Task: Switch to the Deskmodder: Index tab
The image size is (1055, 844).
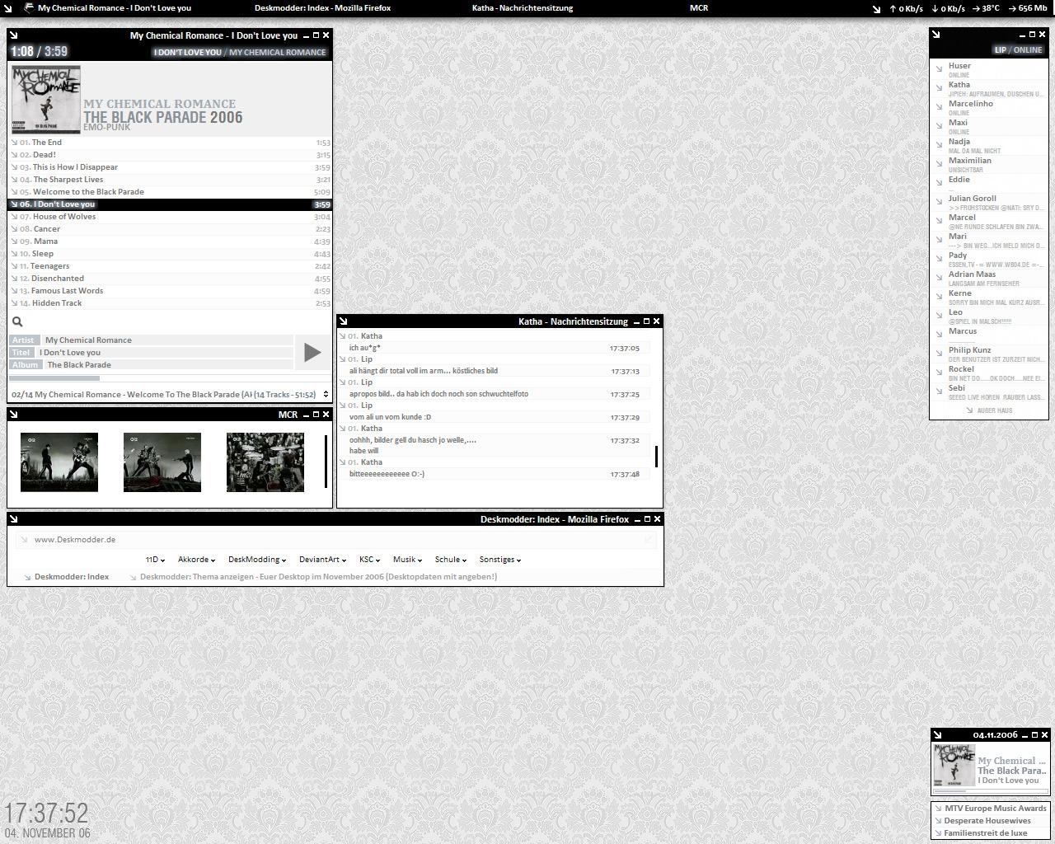Action: [x=72, y=577]
